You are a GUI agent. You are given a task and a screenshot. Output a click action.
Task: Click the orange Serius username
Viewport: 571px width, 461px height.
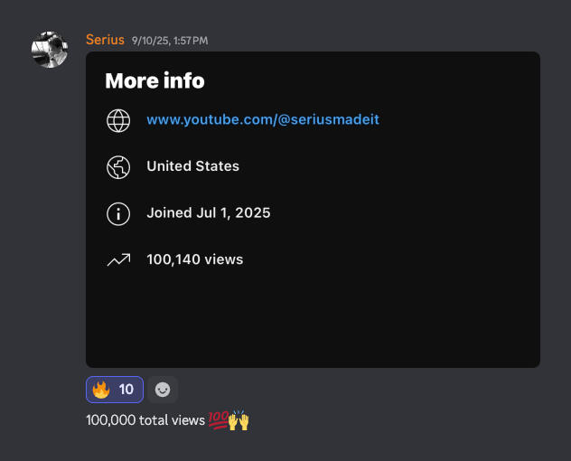pos(105,40)
